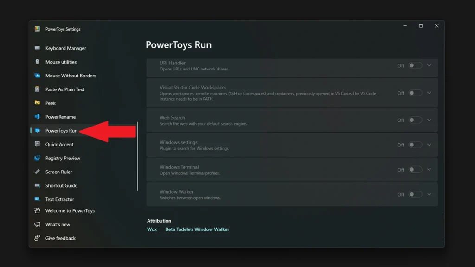Enable the Windows Terminal plugin toggle
This screenshot has width=475, height=267.
click(x=415, y=170)
